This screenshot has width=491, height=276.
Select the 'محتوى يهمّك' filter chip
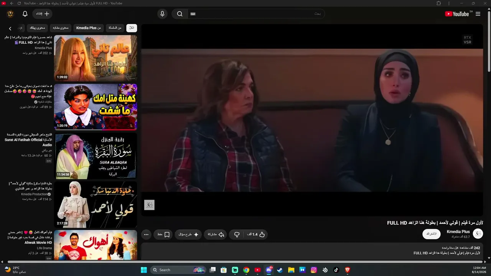(38, 28)
